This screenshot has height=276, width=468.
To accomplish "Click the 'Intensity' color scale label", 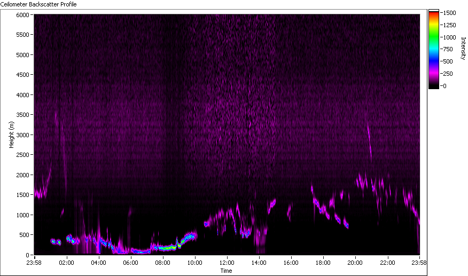I will click(x=463, y=49).
